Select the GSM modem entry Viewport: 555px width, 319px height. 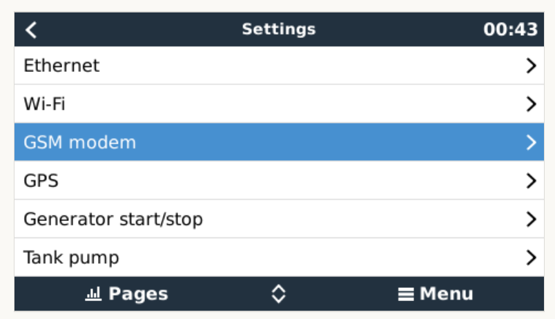click(279, 142)
